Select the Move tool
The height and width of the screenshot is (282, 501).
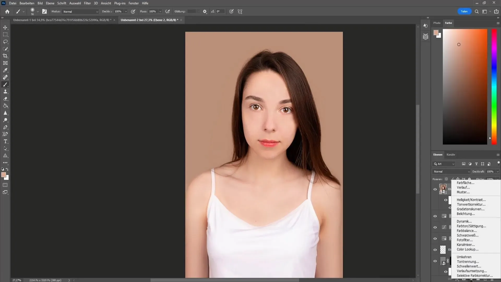click(x=5, y=27)
